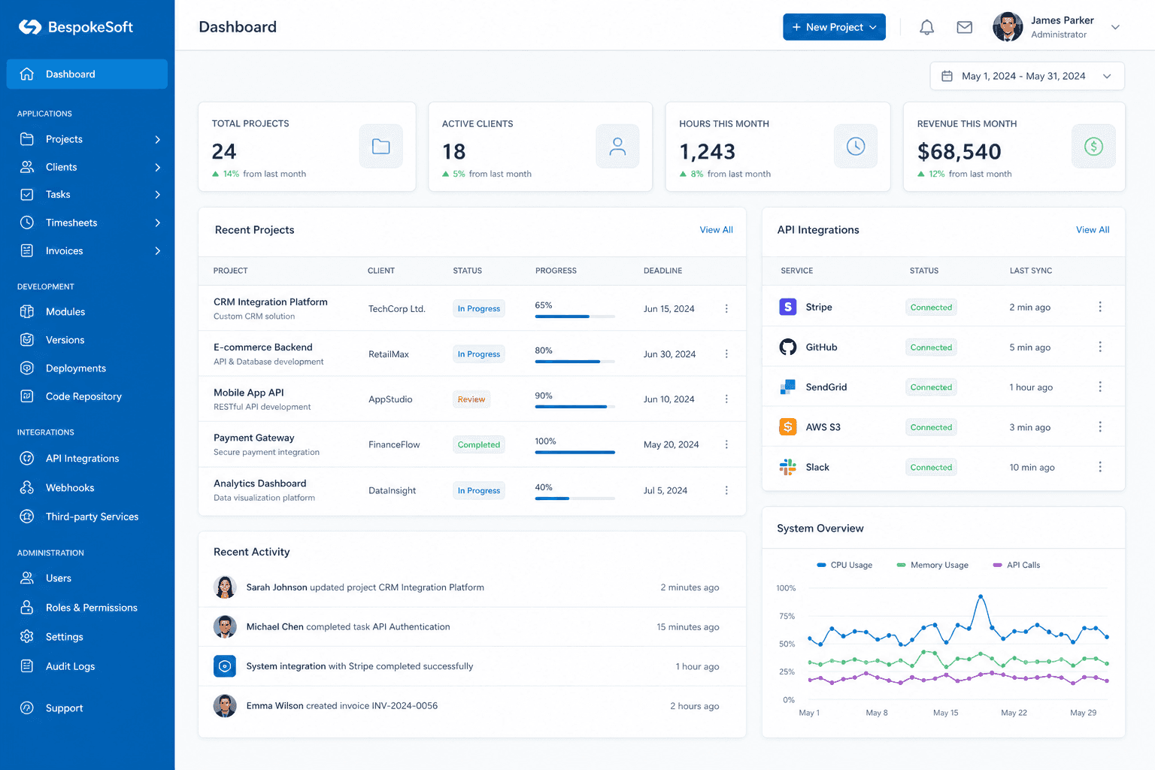Click the Stripe service icon
The width and height of the screenshot is (1155, 770).
point(787,307)
